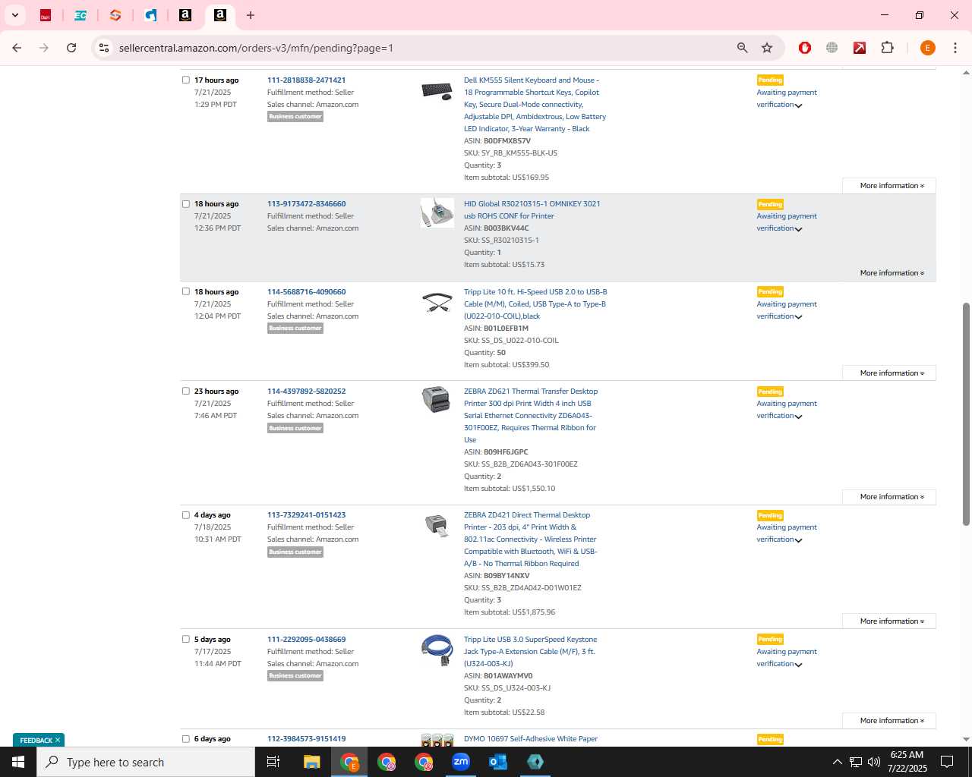
Task: Switch to the blue-icon fourth tab
Action: click(x=150, y=15)
